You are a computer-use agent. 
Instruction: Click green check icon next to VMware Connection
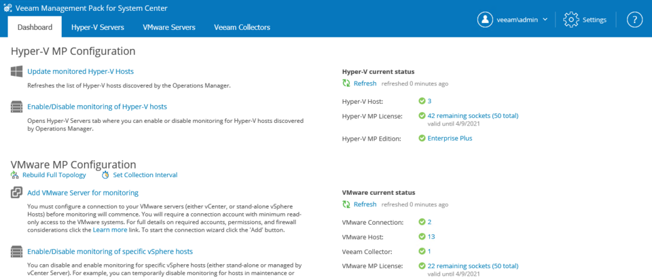click(422, 222)
